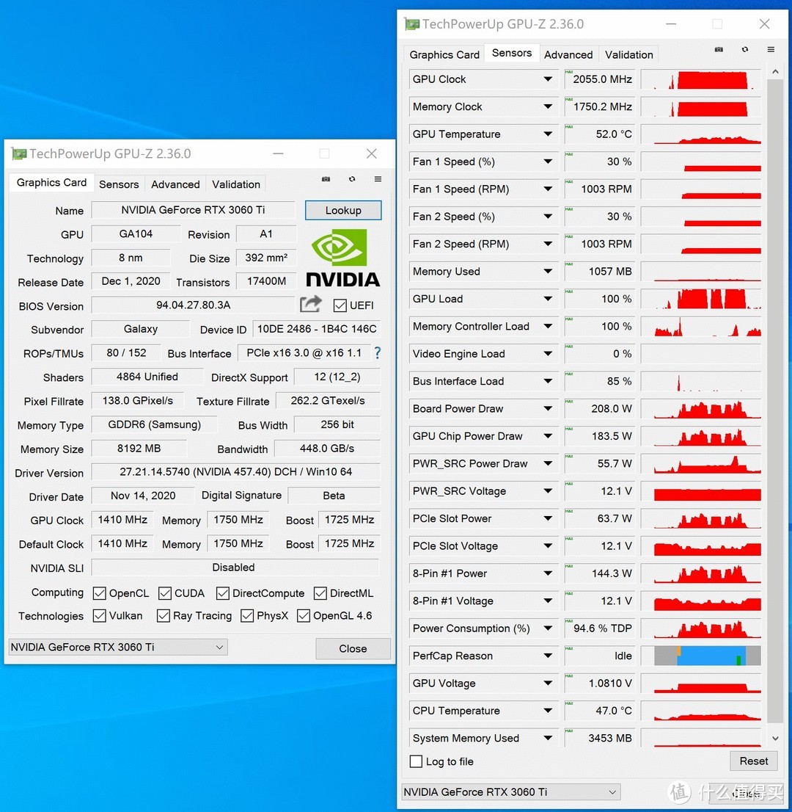792x812 pixels.
Task: Click BIOS export share icon
Action: (x=311, y=304)
